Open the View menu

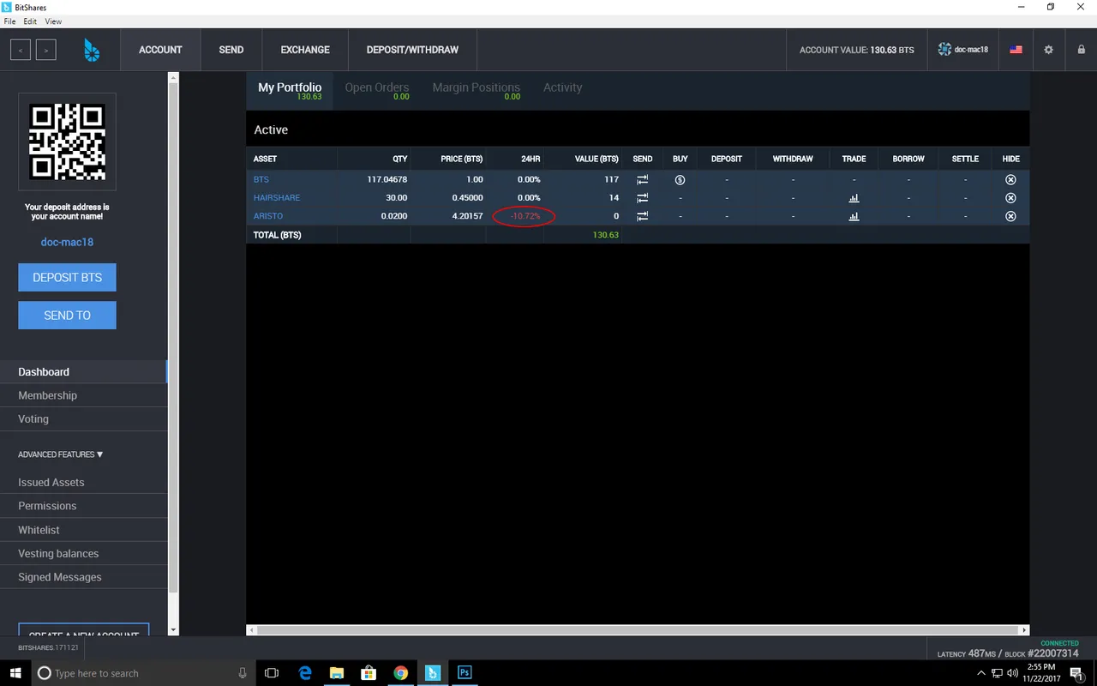[x=53, y=21]
